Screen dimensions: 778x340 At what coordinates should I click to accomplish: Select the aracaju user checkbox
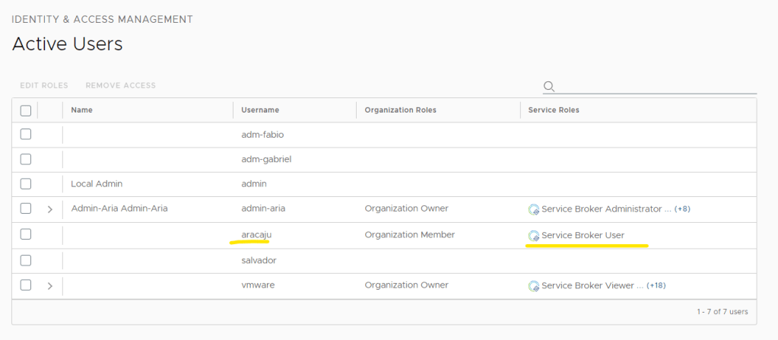(x=26, y=235)
